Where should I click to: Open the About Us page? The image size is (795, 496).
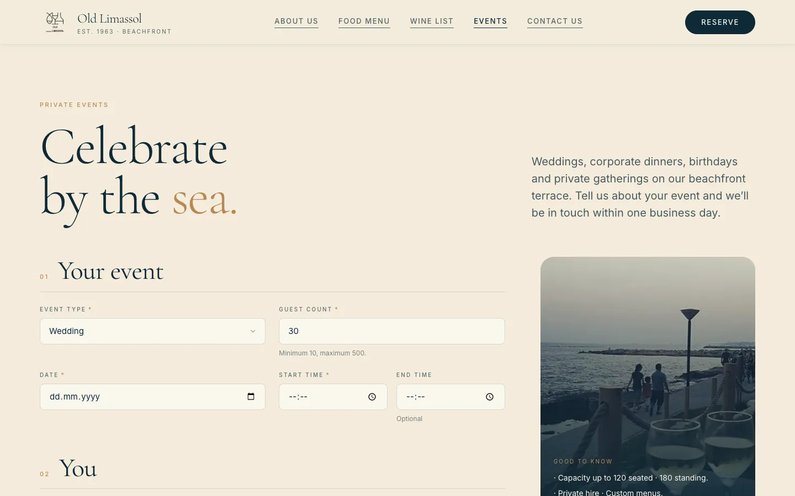point(296,21)
